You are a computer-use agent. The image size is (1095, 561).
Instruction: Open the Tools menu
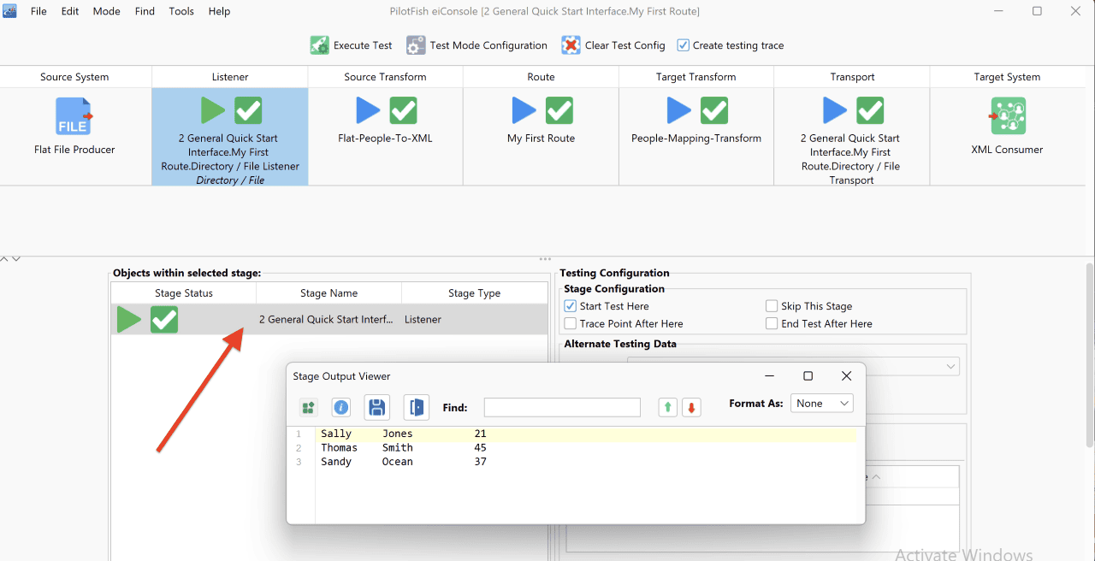(181, 11)
